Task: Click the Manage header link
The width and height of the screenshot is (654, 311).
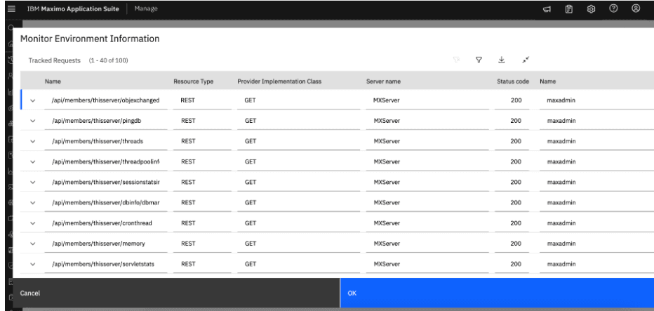Action: [146, 8]
